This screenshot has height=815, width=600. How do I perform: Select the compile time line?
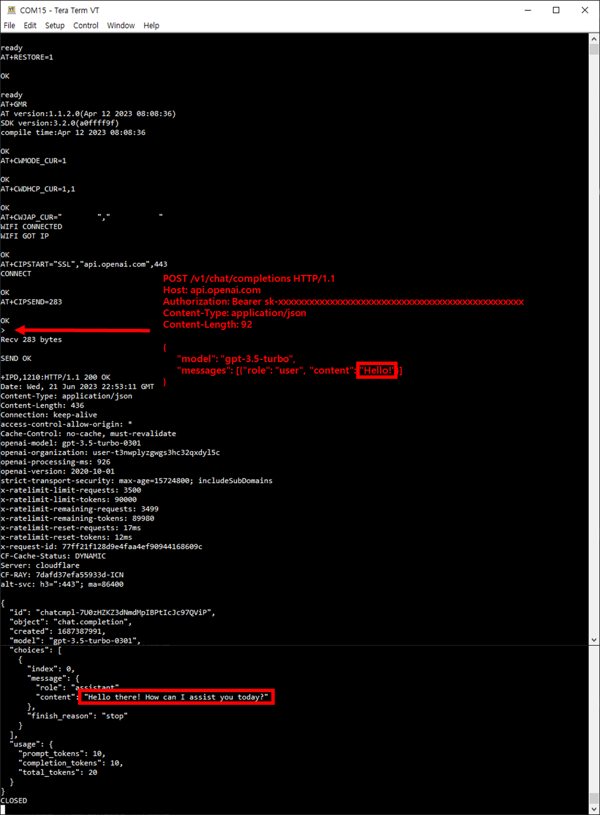73,133
